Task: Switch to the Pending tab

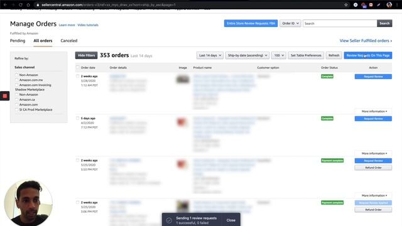Action: point(18,40)
